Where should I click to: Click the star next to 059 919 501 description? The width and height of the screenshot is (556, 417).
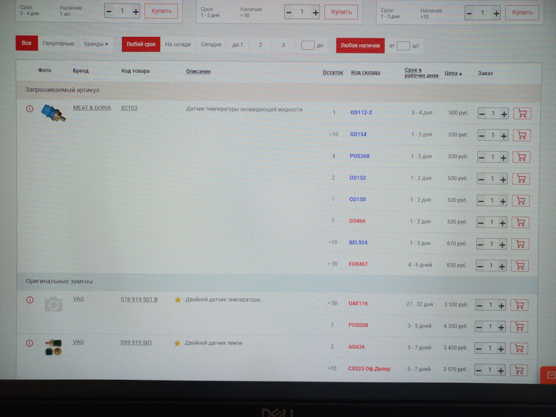[x=177, y=343]
